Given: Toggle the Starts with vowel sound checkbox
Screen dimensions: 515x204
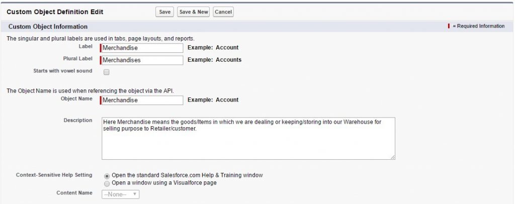Looking at the screenshot, I should [106, 72].
